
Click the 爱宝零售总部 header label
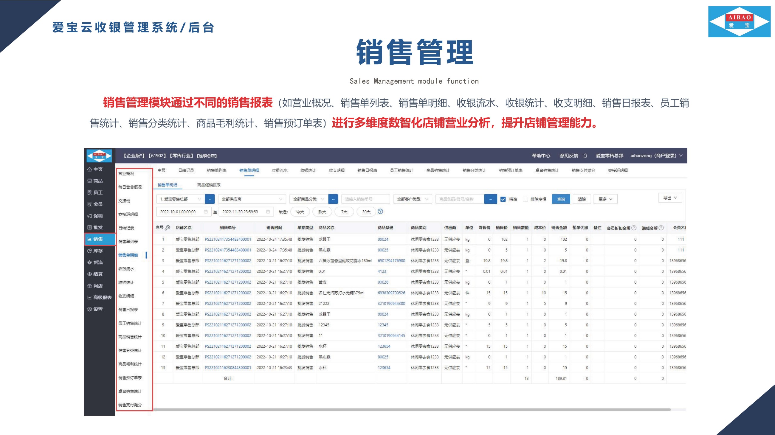[609, 156]
